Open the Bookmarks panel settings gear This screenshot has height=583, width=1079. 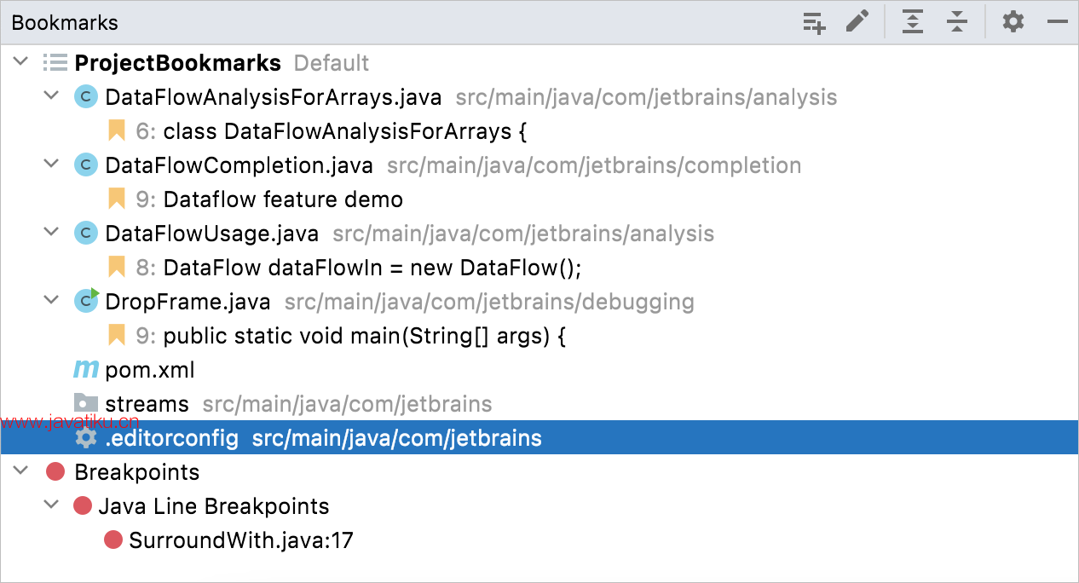pos(1013,22)
